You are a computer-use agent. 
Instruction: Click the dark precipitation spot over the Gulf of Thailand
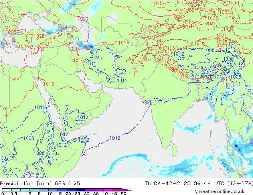click(x=236, y=146)
